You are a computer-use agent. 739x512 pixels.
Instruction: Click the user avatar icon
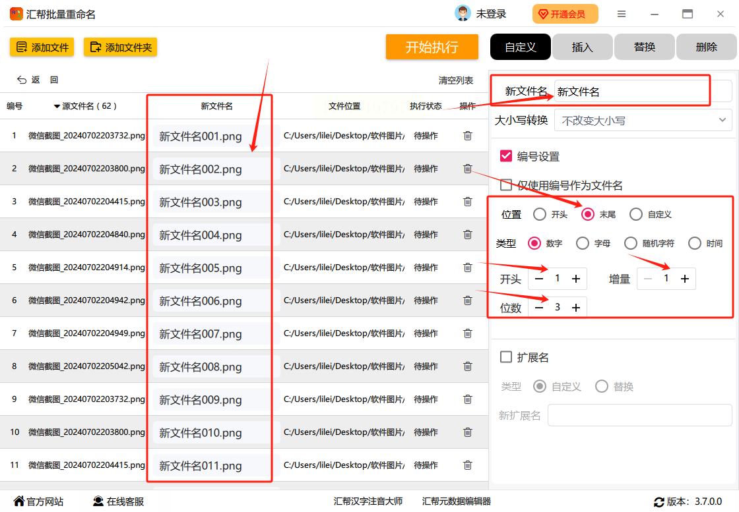463,14
